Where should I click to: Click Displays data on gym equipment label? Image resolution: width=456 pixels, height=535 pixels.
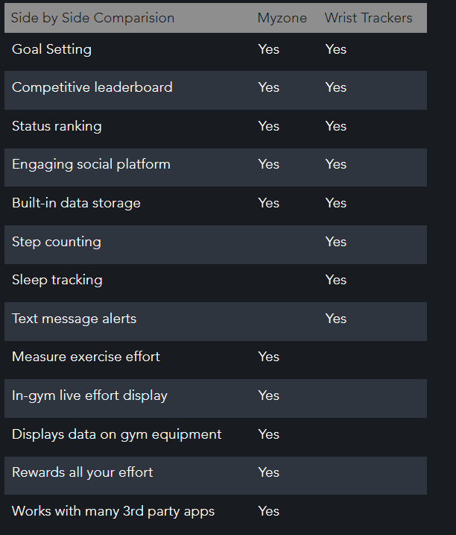point(117,434)
